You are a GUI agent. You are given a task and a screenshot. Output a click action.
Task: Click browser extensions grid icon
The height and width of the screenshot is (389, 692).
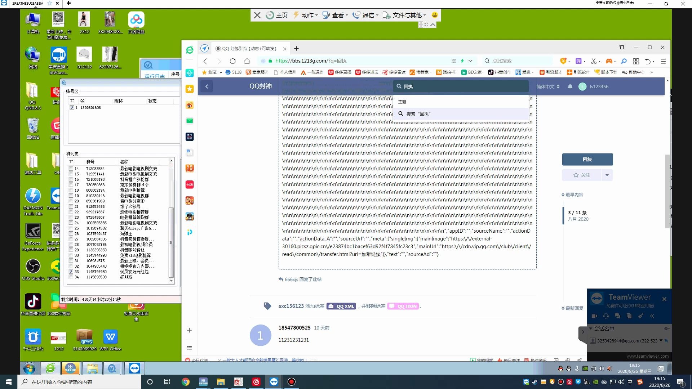(636, 61)
